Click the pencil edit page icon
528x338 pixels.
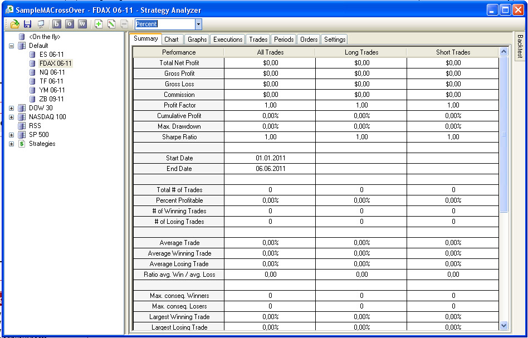point(111,24)
